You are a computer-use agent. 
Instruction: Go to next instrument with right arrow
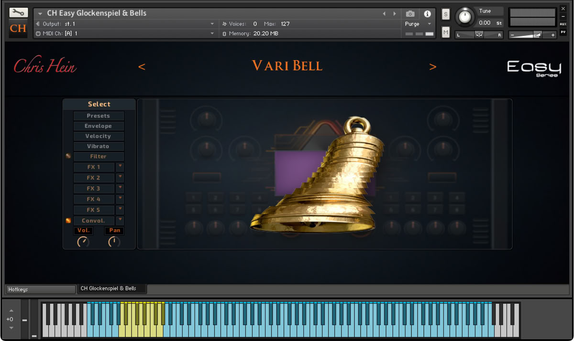(395, 14)
